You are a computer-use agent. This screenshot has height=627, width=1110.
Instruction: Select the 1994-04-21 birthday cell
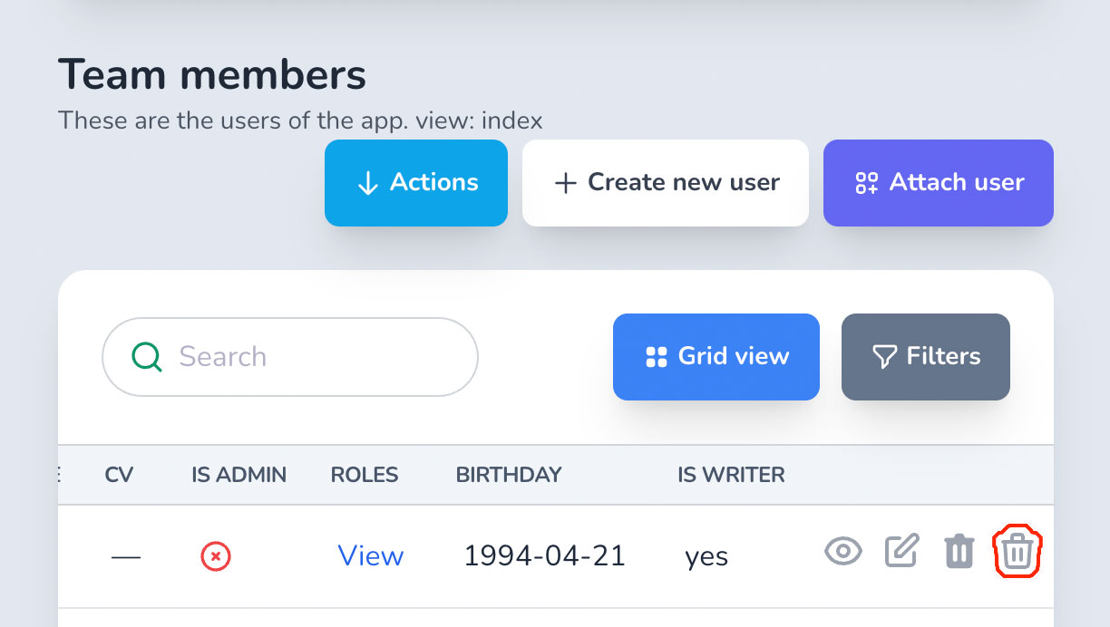545,555
